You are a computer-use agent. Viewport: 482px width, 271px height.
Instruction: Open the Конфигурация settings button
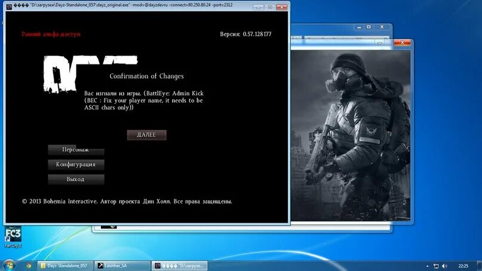pos(76,165)
